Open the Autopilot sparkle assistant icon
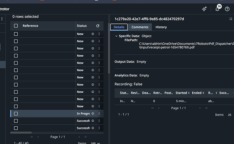Image resolution: width=234 pixels, height=144 pixels. point(204,9)
